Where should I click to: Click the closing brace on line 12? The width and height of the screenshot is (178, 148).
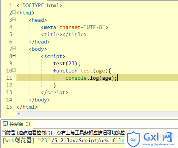pyautogui.click(x=55, y=85)
